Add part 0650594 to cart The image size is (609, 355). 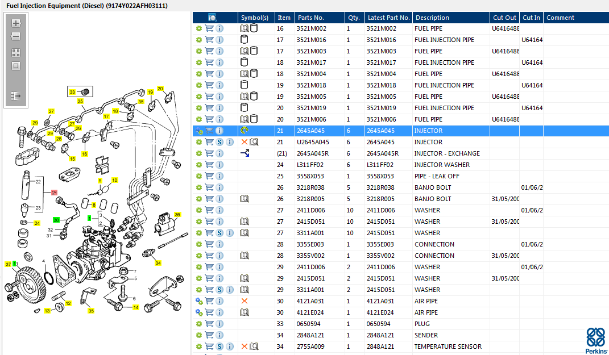pos(209,324)
